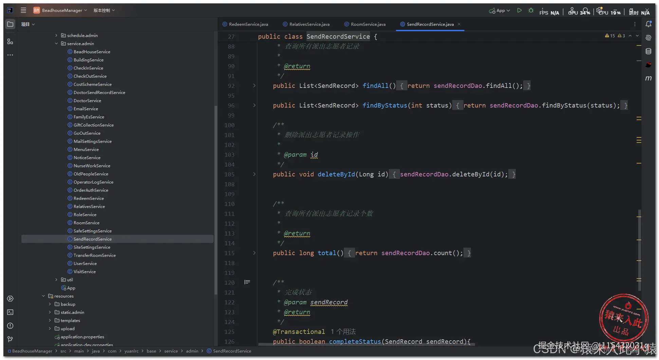Image resolution: width=659 pixels, height=360 pixels.
Task: Expand the upload folder
Action: click(50, 328)
